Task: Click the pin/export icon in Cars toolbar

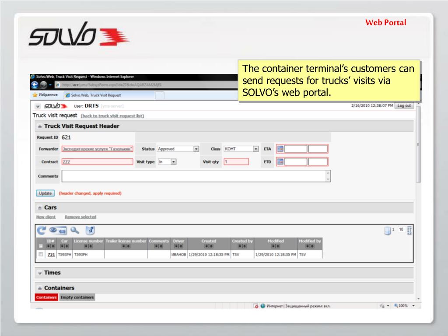Action: (90, 230)
